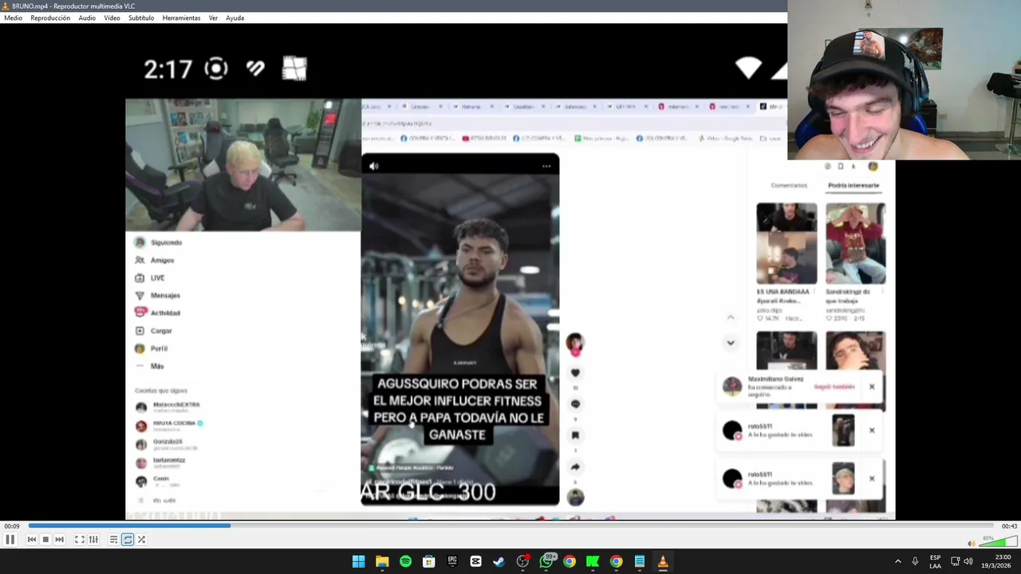This screenshot has height=574, width=1021.
Task: Open the Herramientas menu
Action: point(181,18)
